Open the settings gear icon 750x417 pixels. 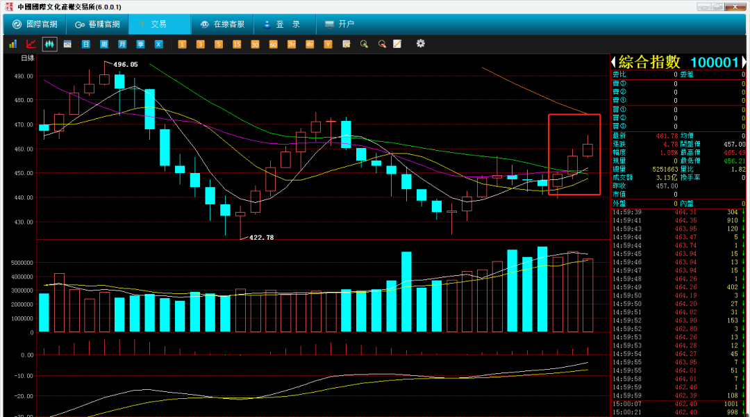click(x=420, y=44)
